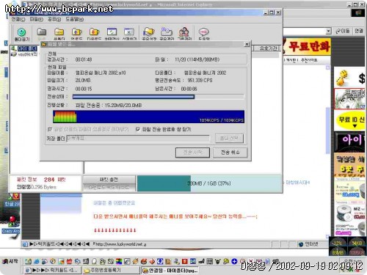The height and width of the screenshot is (275, 367).
Task: Click the save folder path field
Action: tap(138, 138)
